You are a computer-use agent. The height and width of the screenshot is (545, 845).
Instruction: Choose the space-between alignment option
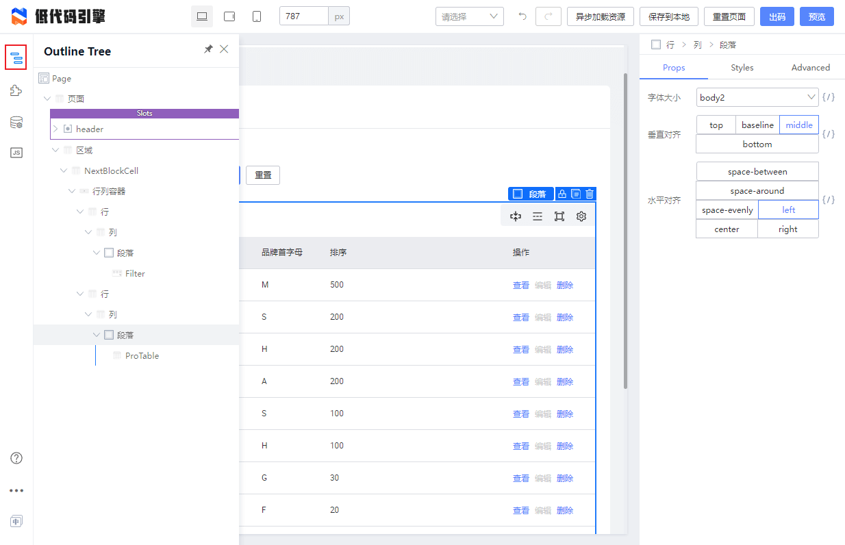(x=757, y=172)
